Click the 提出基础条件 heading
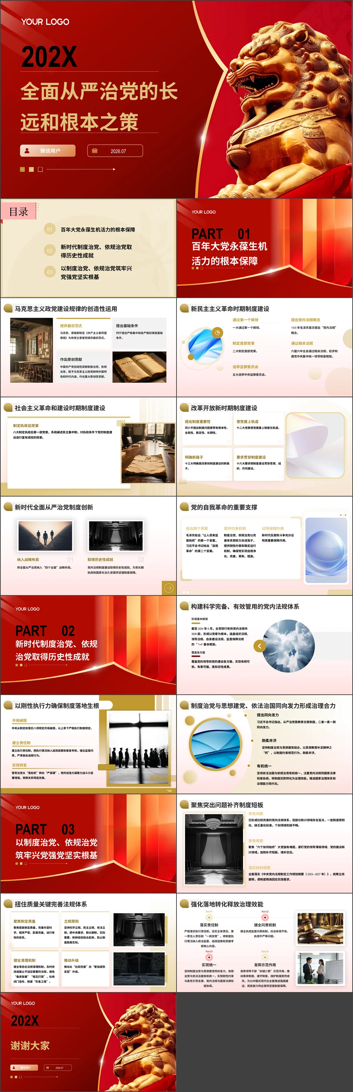Screen dimensions: 353x1092 pos(127,326)
